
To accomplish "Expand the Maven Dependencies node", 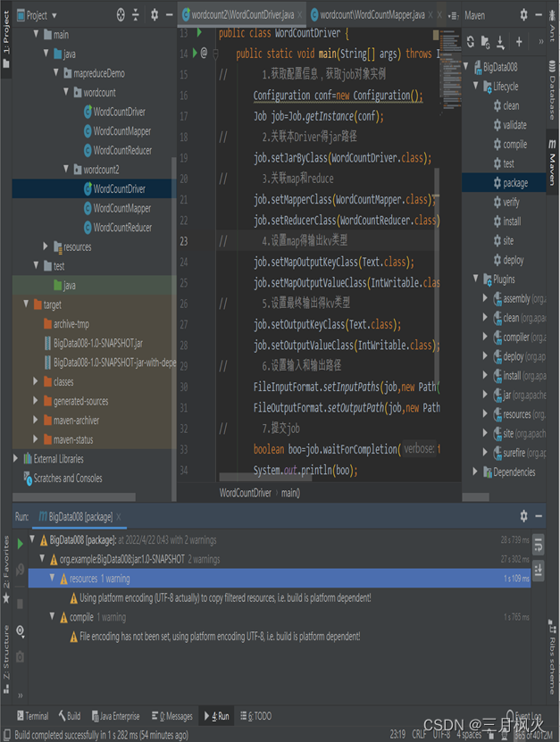I will (476, 471).
